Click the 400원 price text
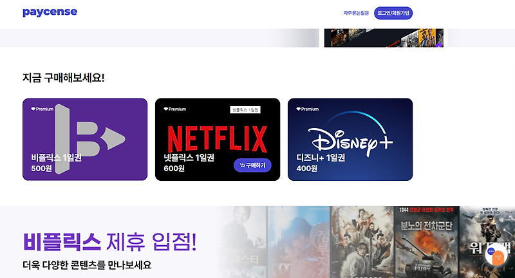 (307, 169)
